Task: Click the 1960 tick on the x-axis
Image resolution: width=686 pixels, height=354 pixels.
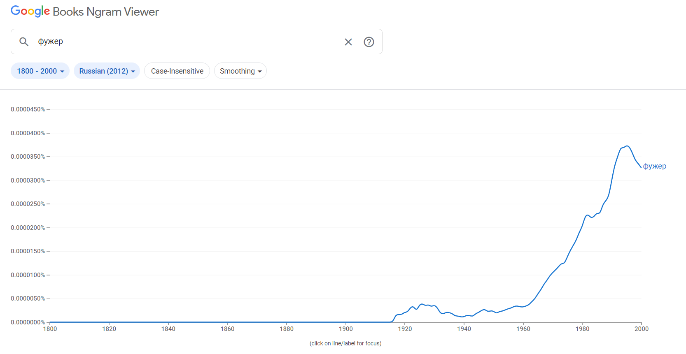Action: pyautogui.click(x=523, y=329)
